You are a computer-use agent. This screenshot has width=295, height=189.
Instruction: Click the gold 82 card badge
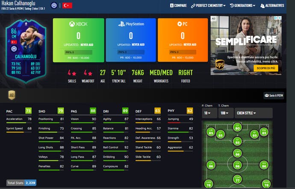(x=12, y=95)
